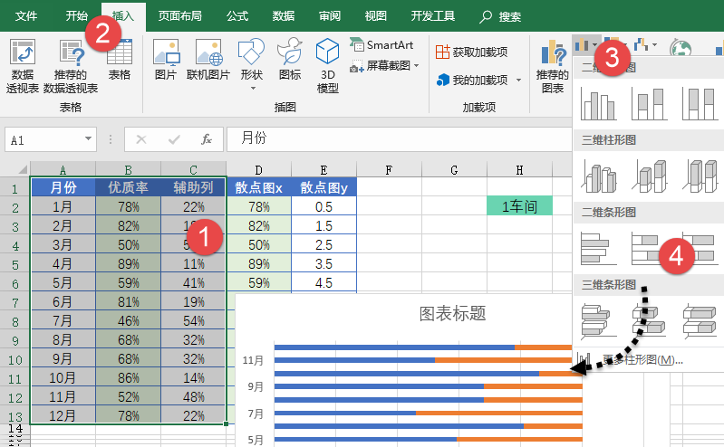Switch to Page Layout (页面布局) tab
The height and width of the screenshot is (447, 724).
tap(180, 16)
